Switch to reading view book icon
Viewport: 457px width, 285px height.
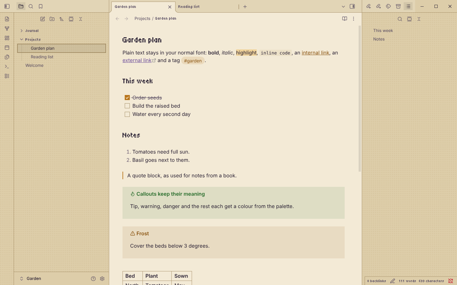pos(345,19)
